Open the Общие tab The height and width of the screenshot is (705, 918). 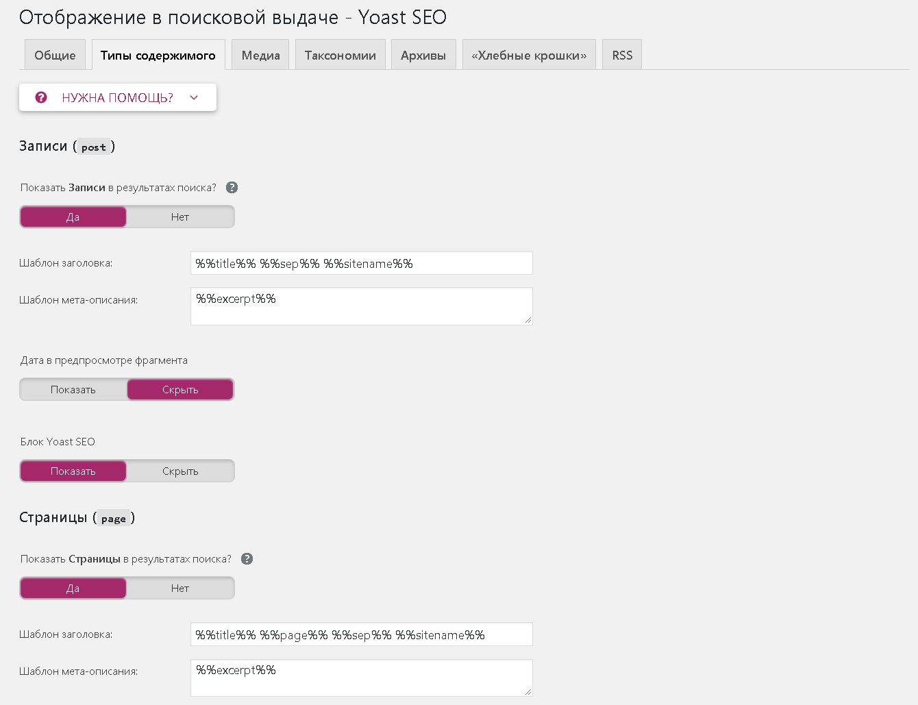tap(55, 55)
